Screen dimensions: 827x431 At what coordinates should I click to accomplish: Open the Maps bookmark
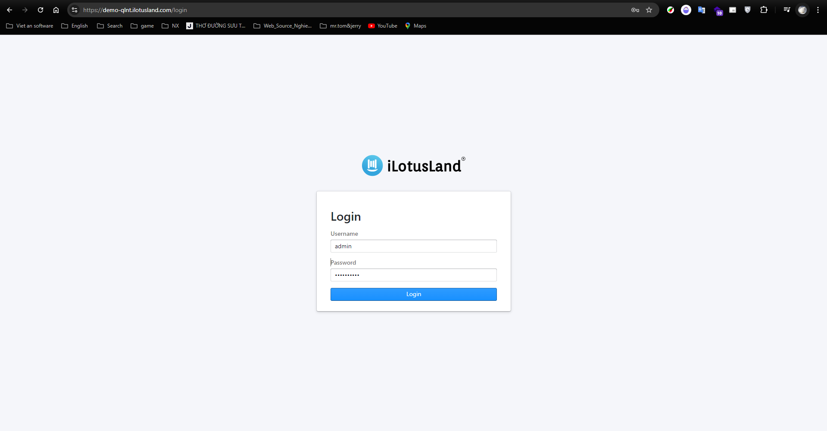(415, 26)
